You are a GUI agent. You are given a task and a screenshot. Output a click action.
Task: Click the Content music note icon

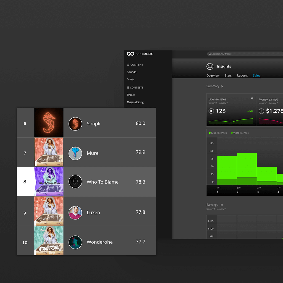click(128, 65)
